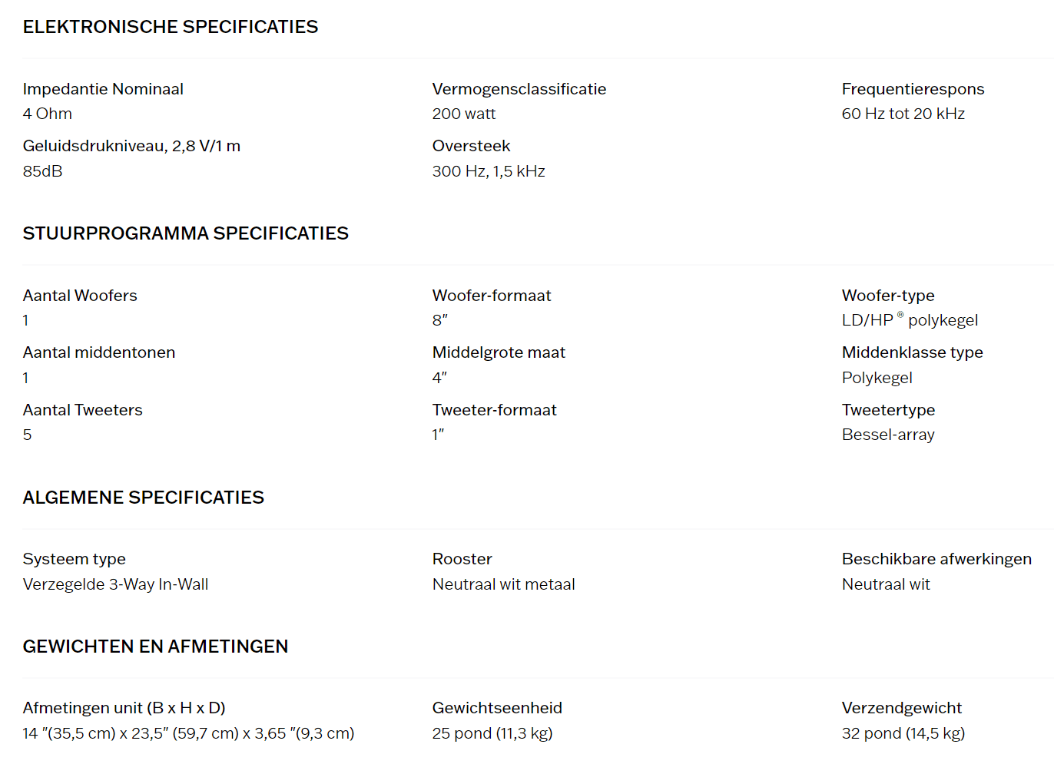Click the 200 watt value
This screenshot has width=1054, height=764.
(x=464, y=114)
